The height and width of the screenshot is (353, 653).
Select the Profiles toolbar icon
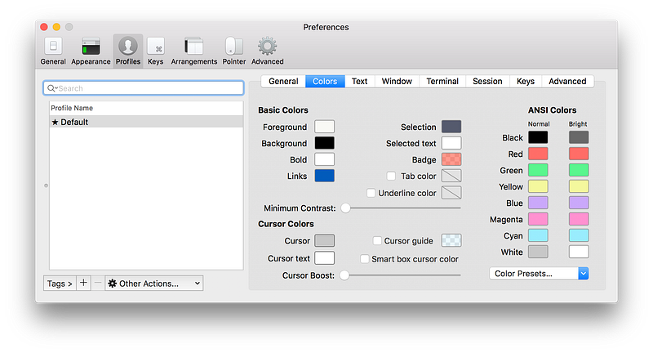click(128, 51)
